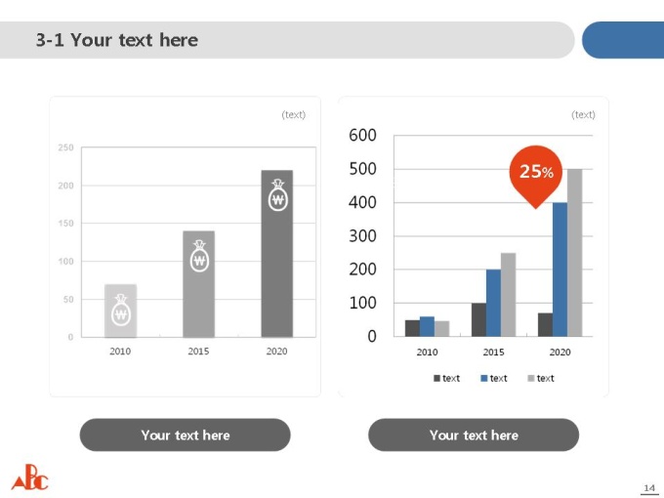
Task: Select the light gray 2020 bar reaching 500
Action: [x=574, y=253]
